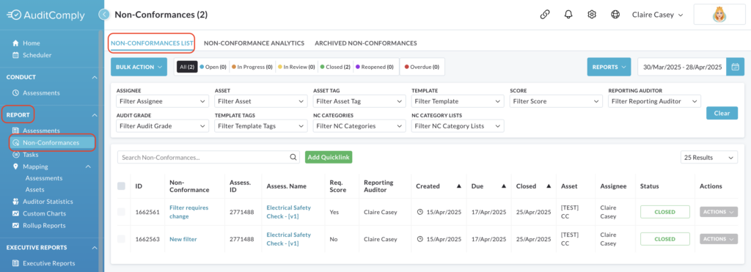Viewport: 751px width, 272px height.
Task: Click the green Add Quicklink button
Action: click(329, 157)
